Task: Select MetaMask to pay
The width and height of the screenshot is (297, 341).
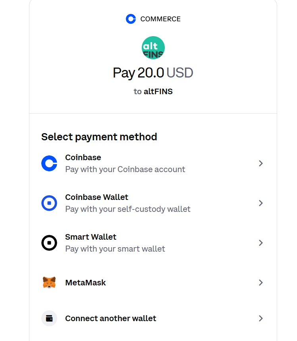Action: click(85, 283)
